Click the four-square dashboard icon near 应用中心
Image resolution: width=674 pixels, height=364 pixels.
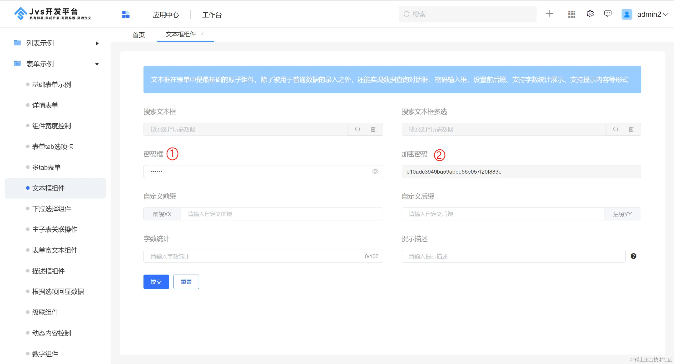126,14
